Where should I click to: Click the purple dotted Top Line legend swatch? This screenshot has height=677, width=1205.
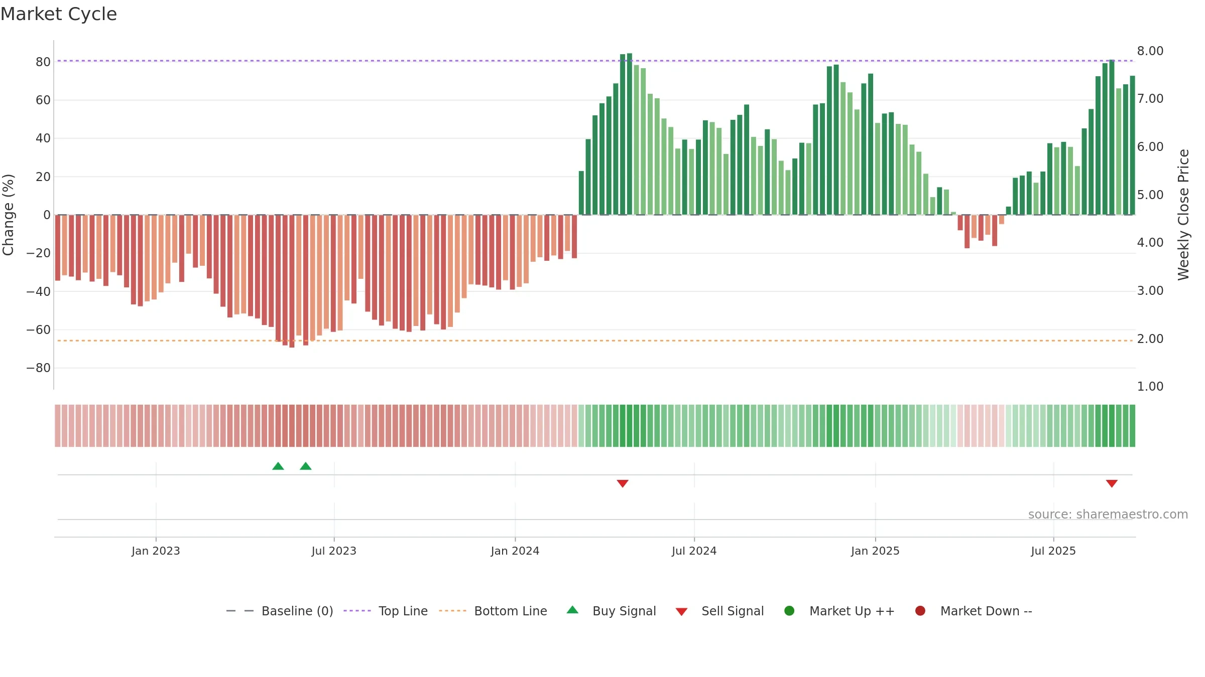[x=357, y=611]
